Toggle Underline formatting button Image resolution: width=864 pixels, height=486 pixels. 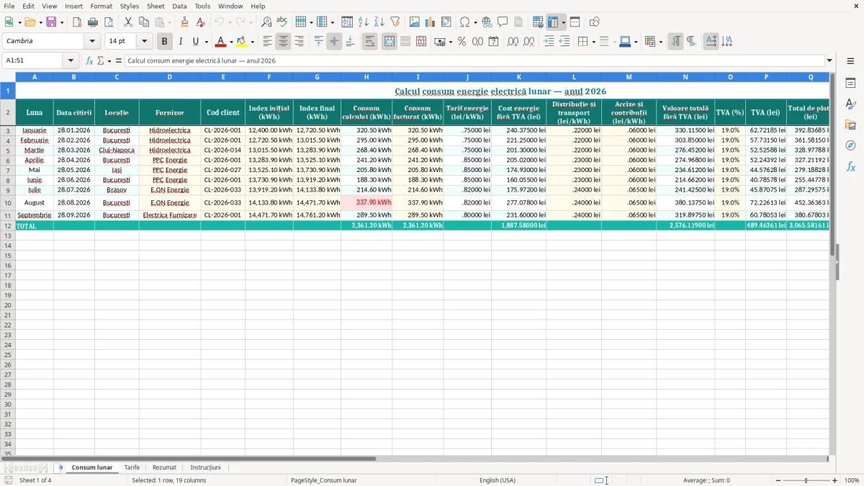pos(195,42)
